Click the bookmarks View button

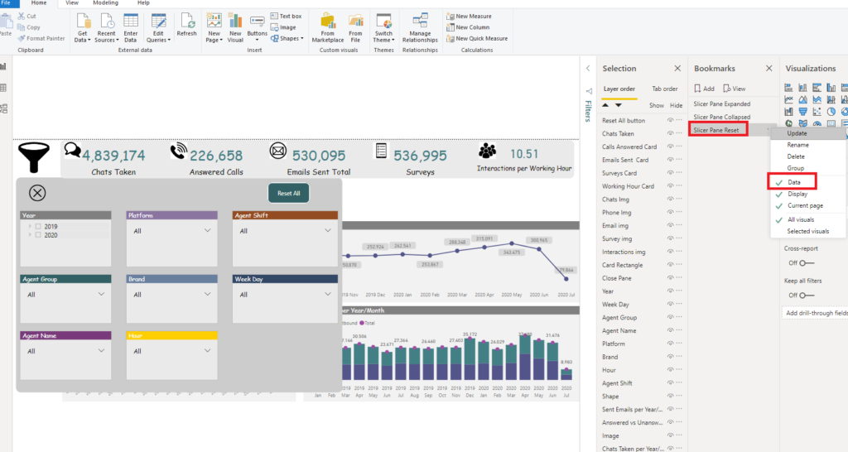pos(735,89)
